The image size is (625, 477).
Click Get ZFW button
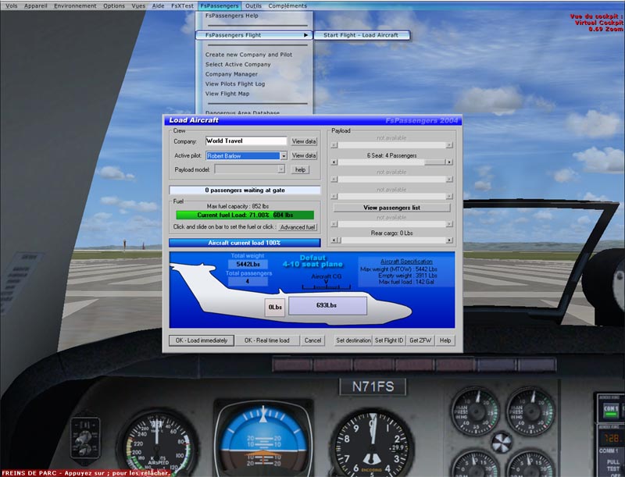point(420,340)
